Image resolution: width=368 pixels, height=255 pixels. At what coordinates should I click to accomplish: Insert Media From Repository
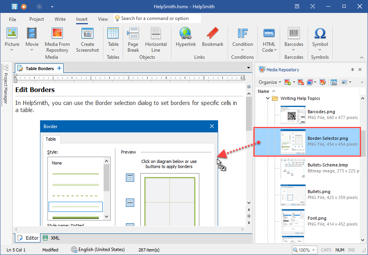[57, 33]
